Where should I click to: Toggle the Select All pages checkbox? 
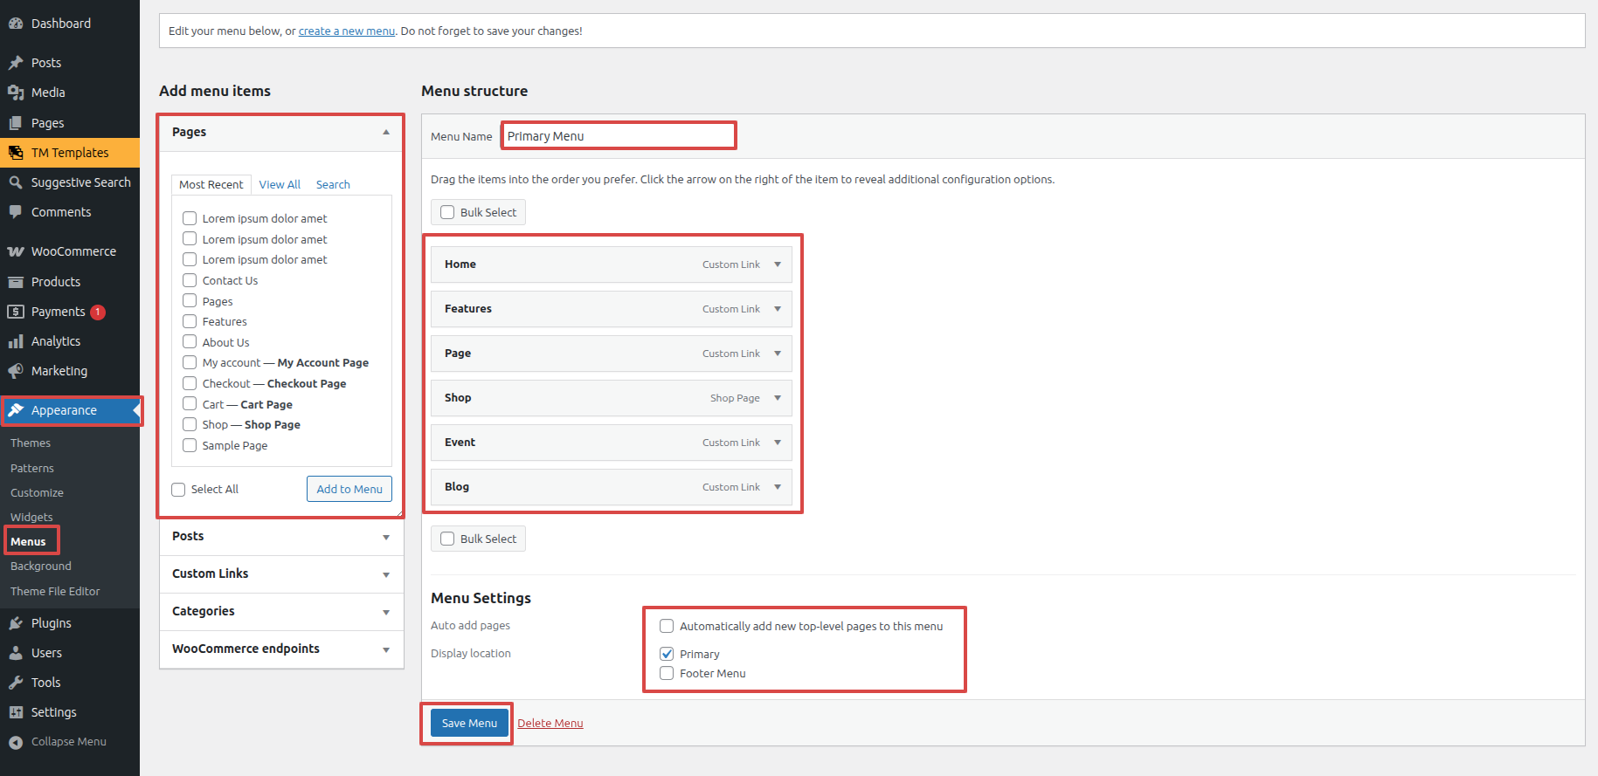tap(178, 490)
